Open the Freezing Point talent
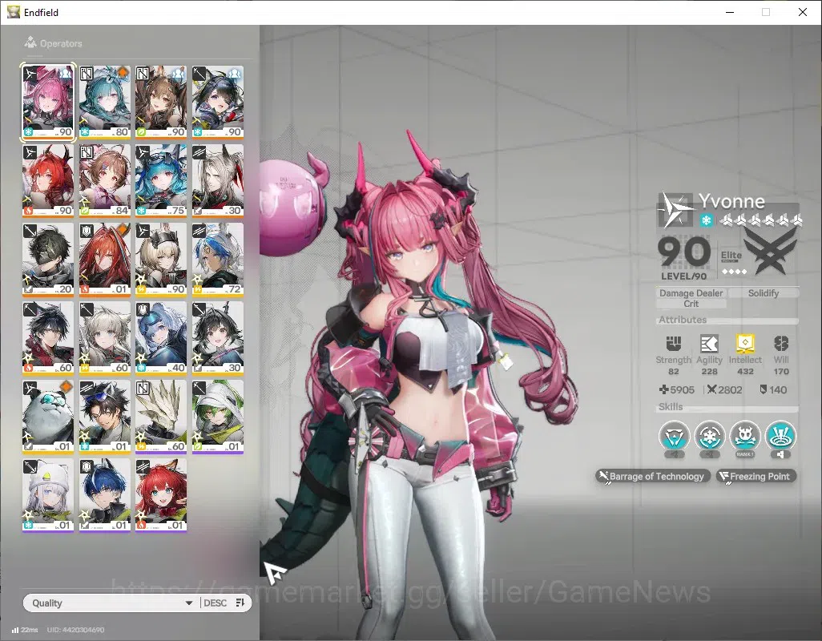The image size is (822, 641). coord(756,476)
